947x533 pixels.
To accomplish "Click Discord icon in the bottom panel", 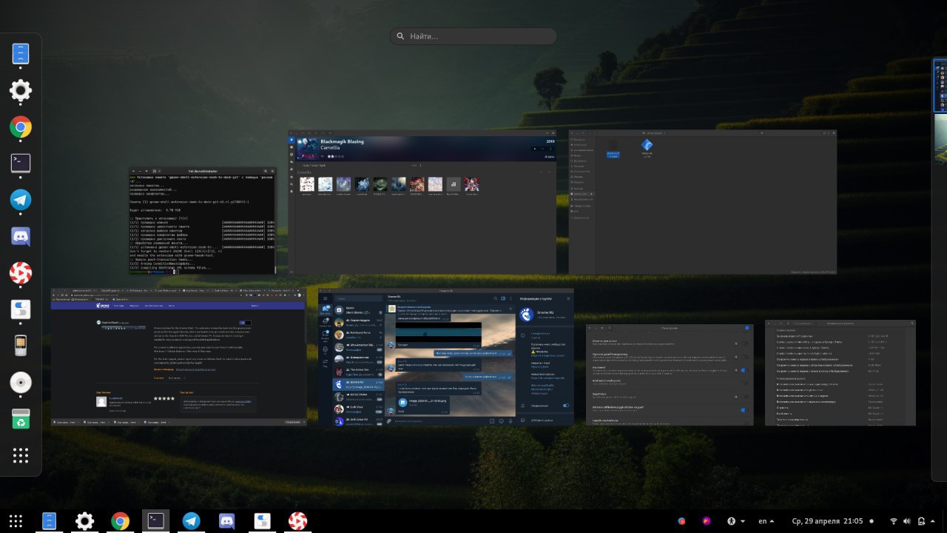I will tap(227, 521).
